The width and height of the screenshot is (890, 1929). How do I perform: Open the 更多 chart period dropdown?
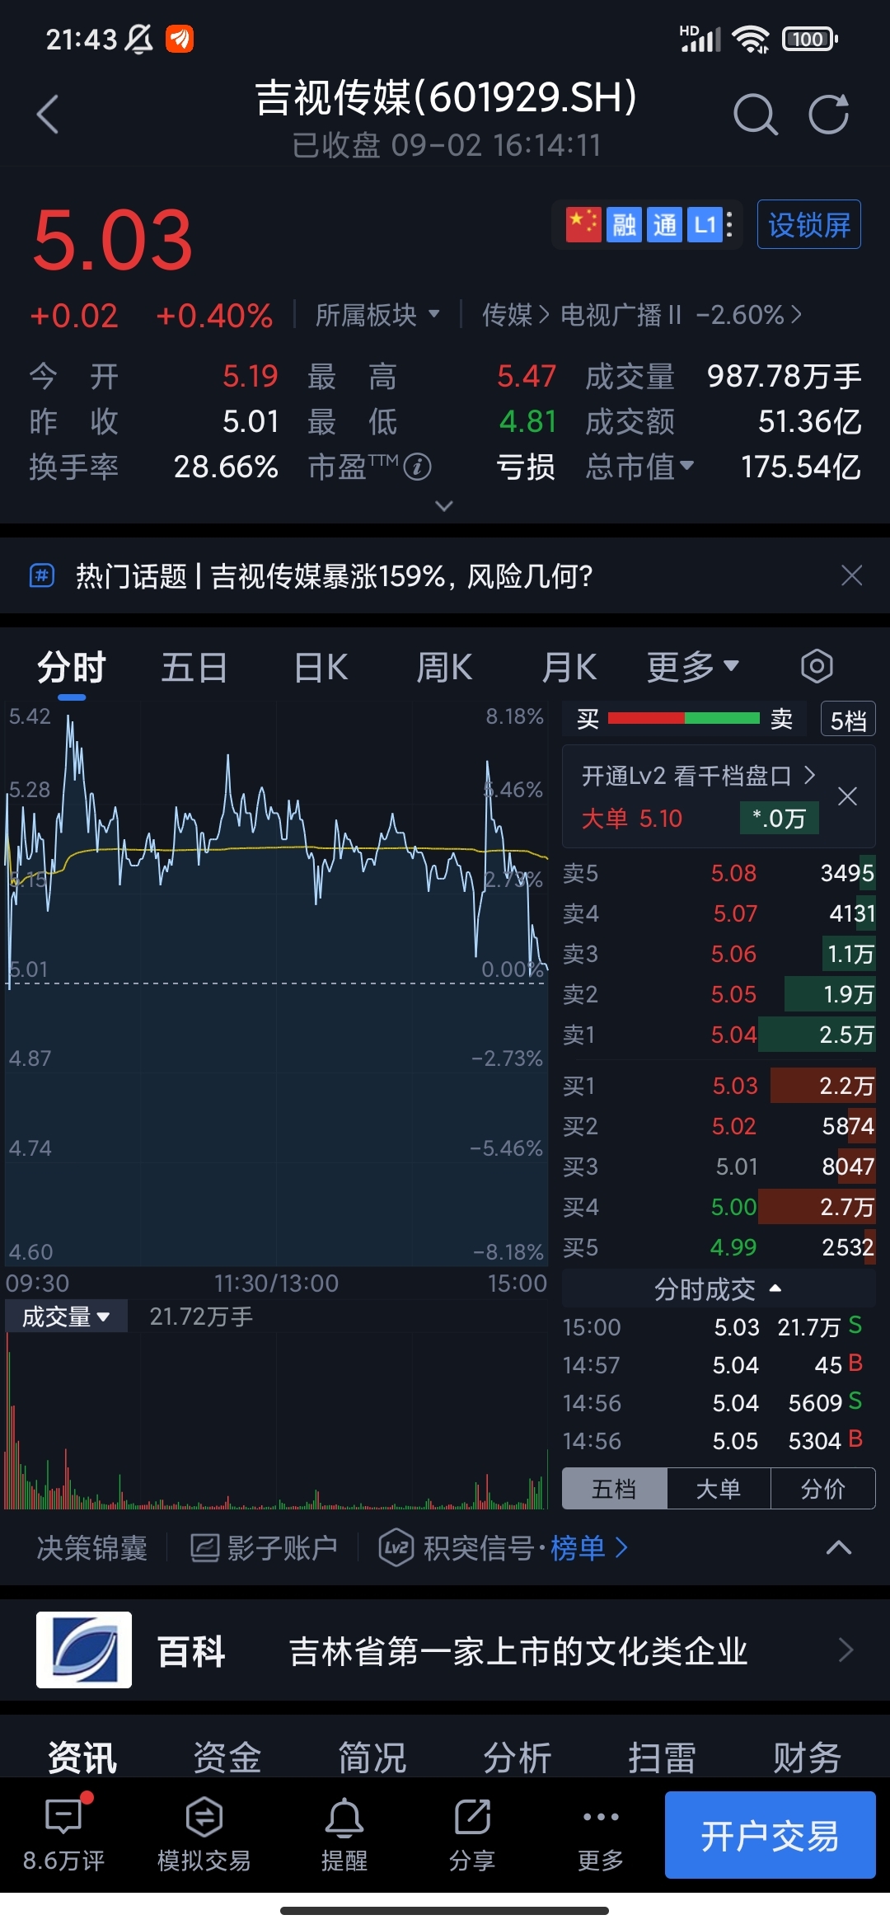pyautogui.click(x=693, y=667)
